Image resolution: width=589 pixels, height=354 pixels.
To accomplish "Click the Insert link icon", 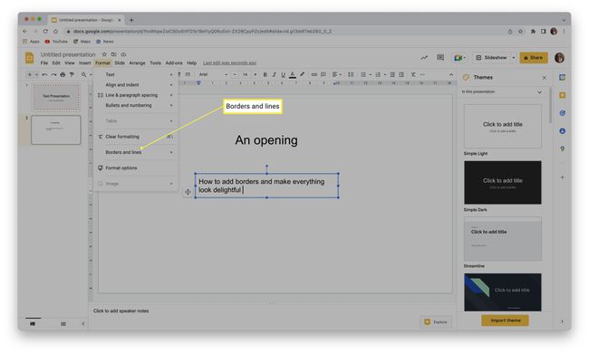I will point(314,75).
